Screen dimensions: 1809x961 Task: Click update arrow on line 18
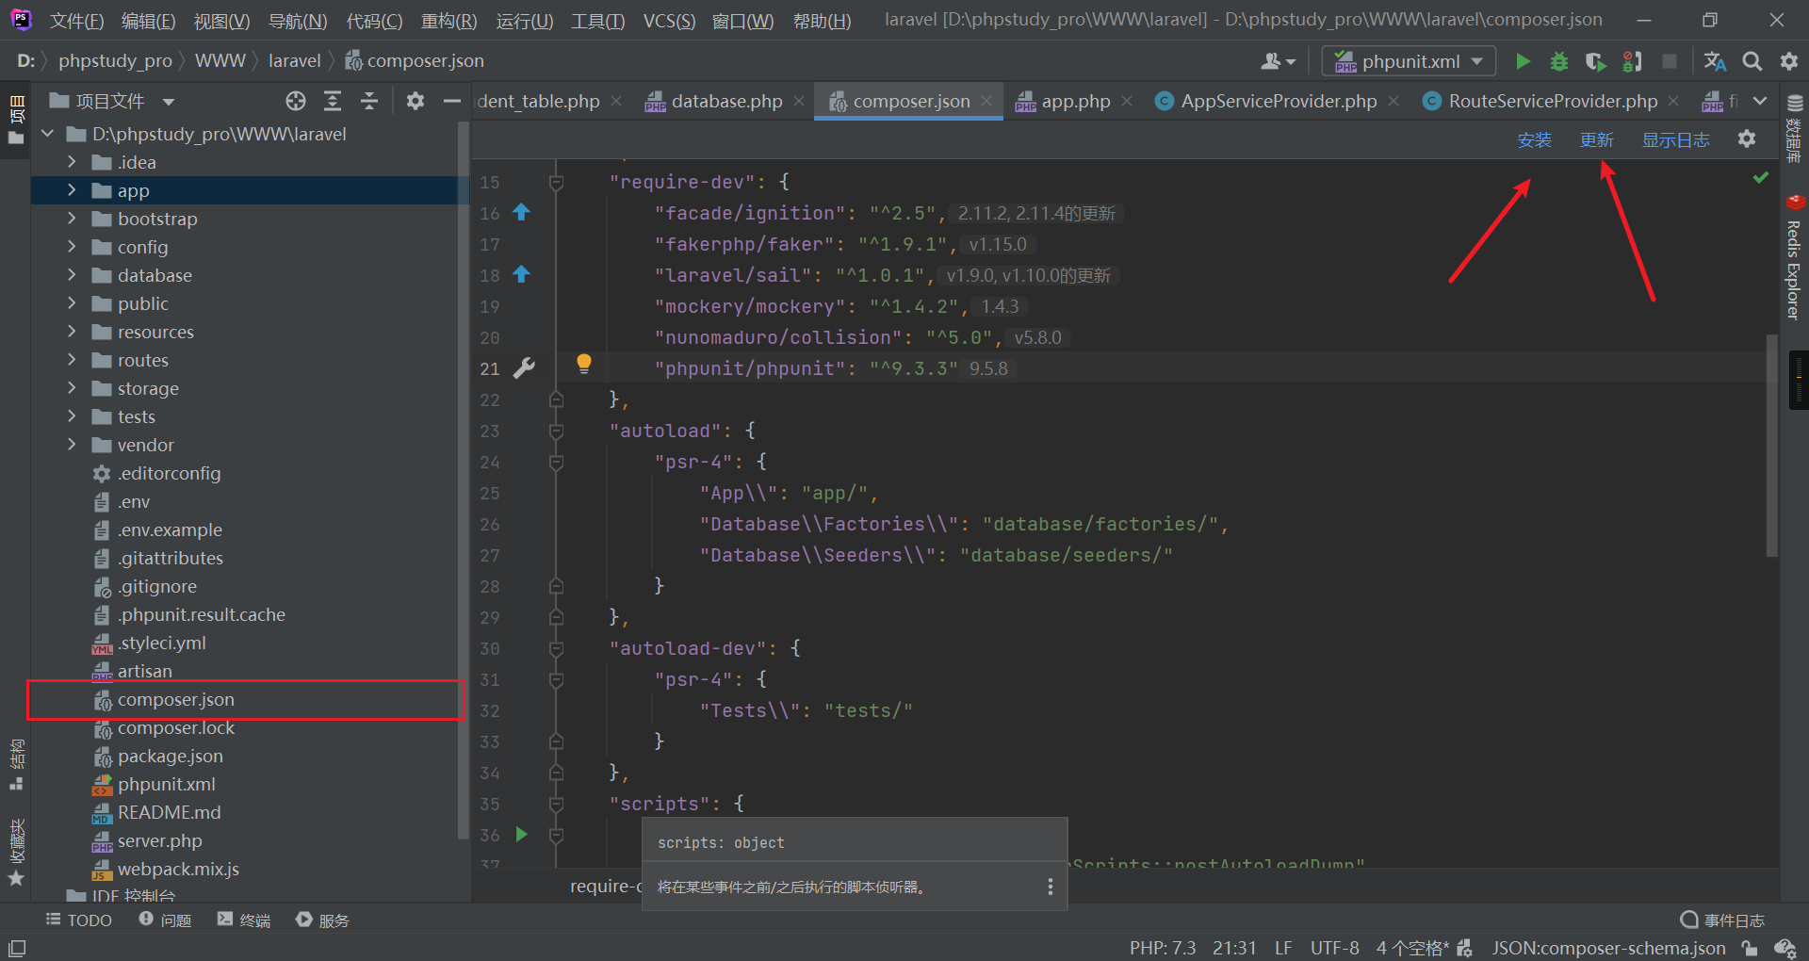point(521,274)
